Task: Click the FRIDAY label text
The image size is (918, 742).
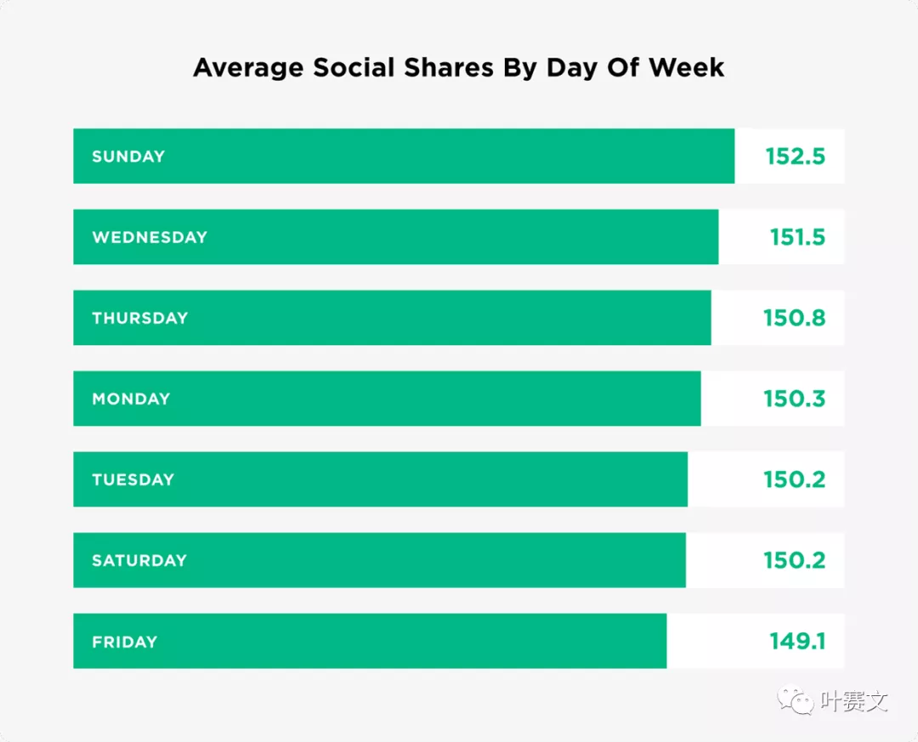Action: point(125,642)
